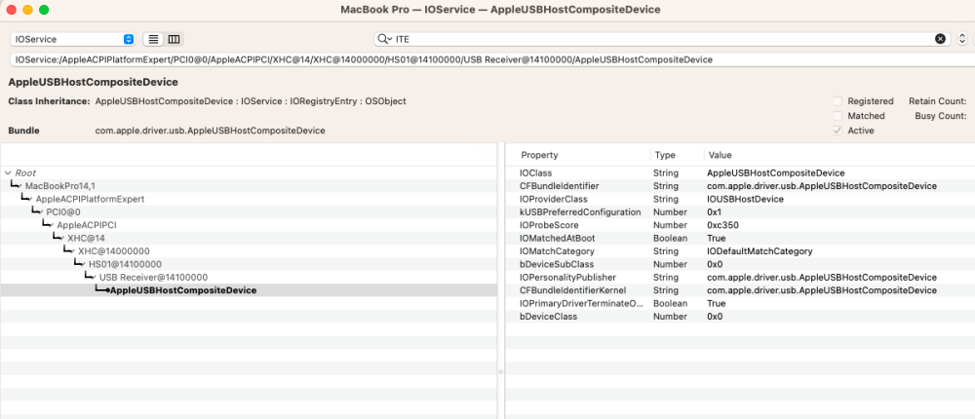Viewport: 975px width, 419px height.
Task: Select the IOClass property row
Action: point(740,172)
